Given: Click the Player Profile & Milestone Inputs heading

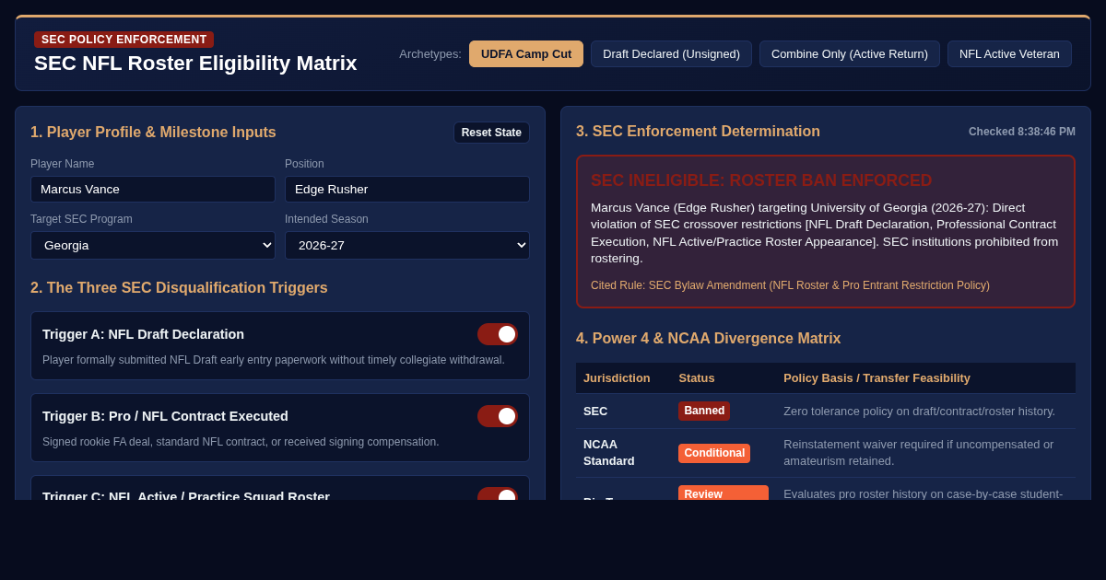Looking at the screenshot, I should (x=153, y=133).
